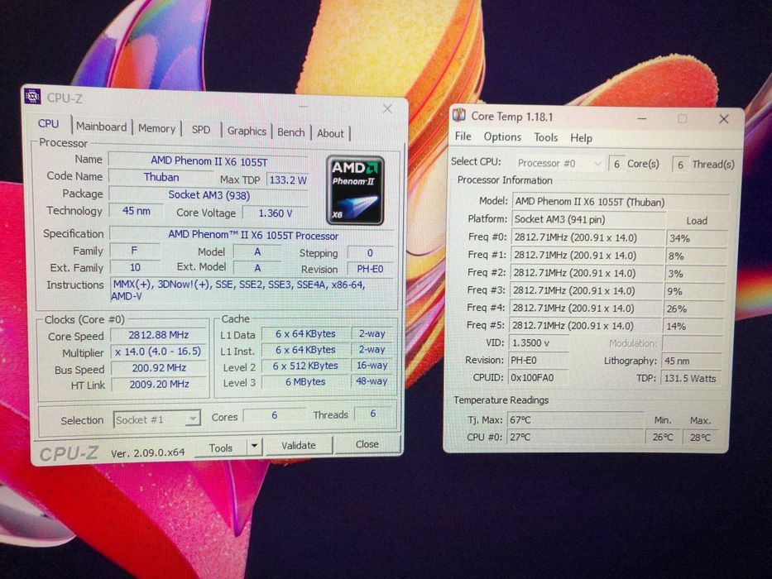
Task: Click the Core Temp application icon in title bar
Action: (459, 116)
